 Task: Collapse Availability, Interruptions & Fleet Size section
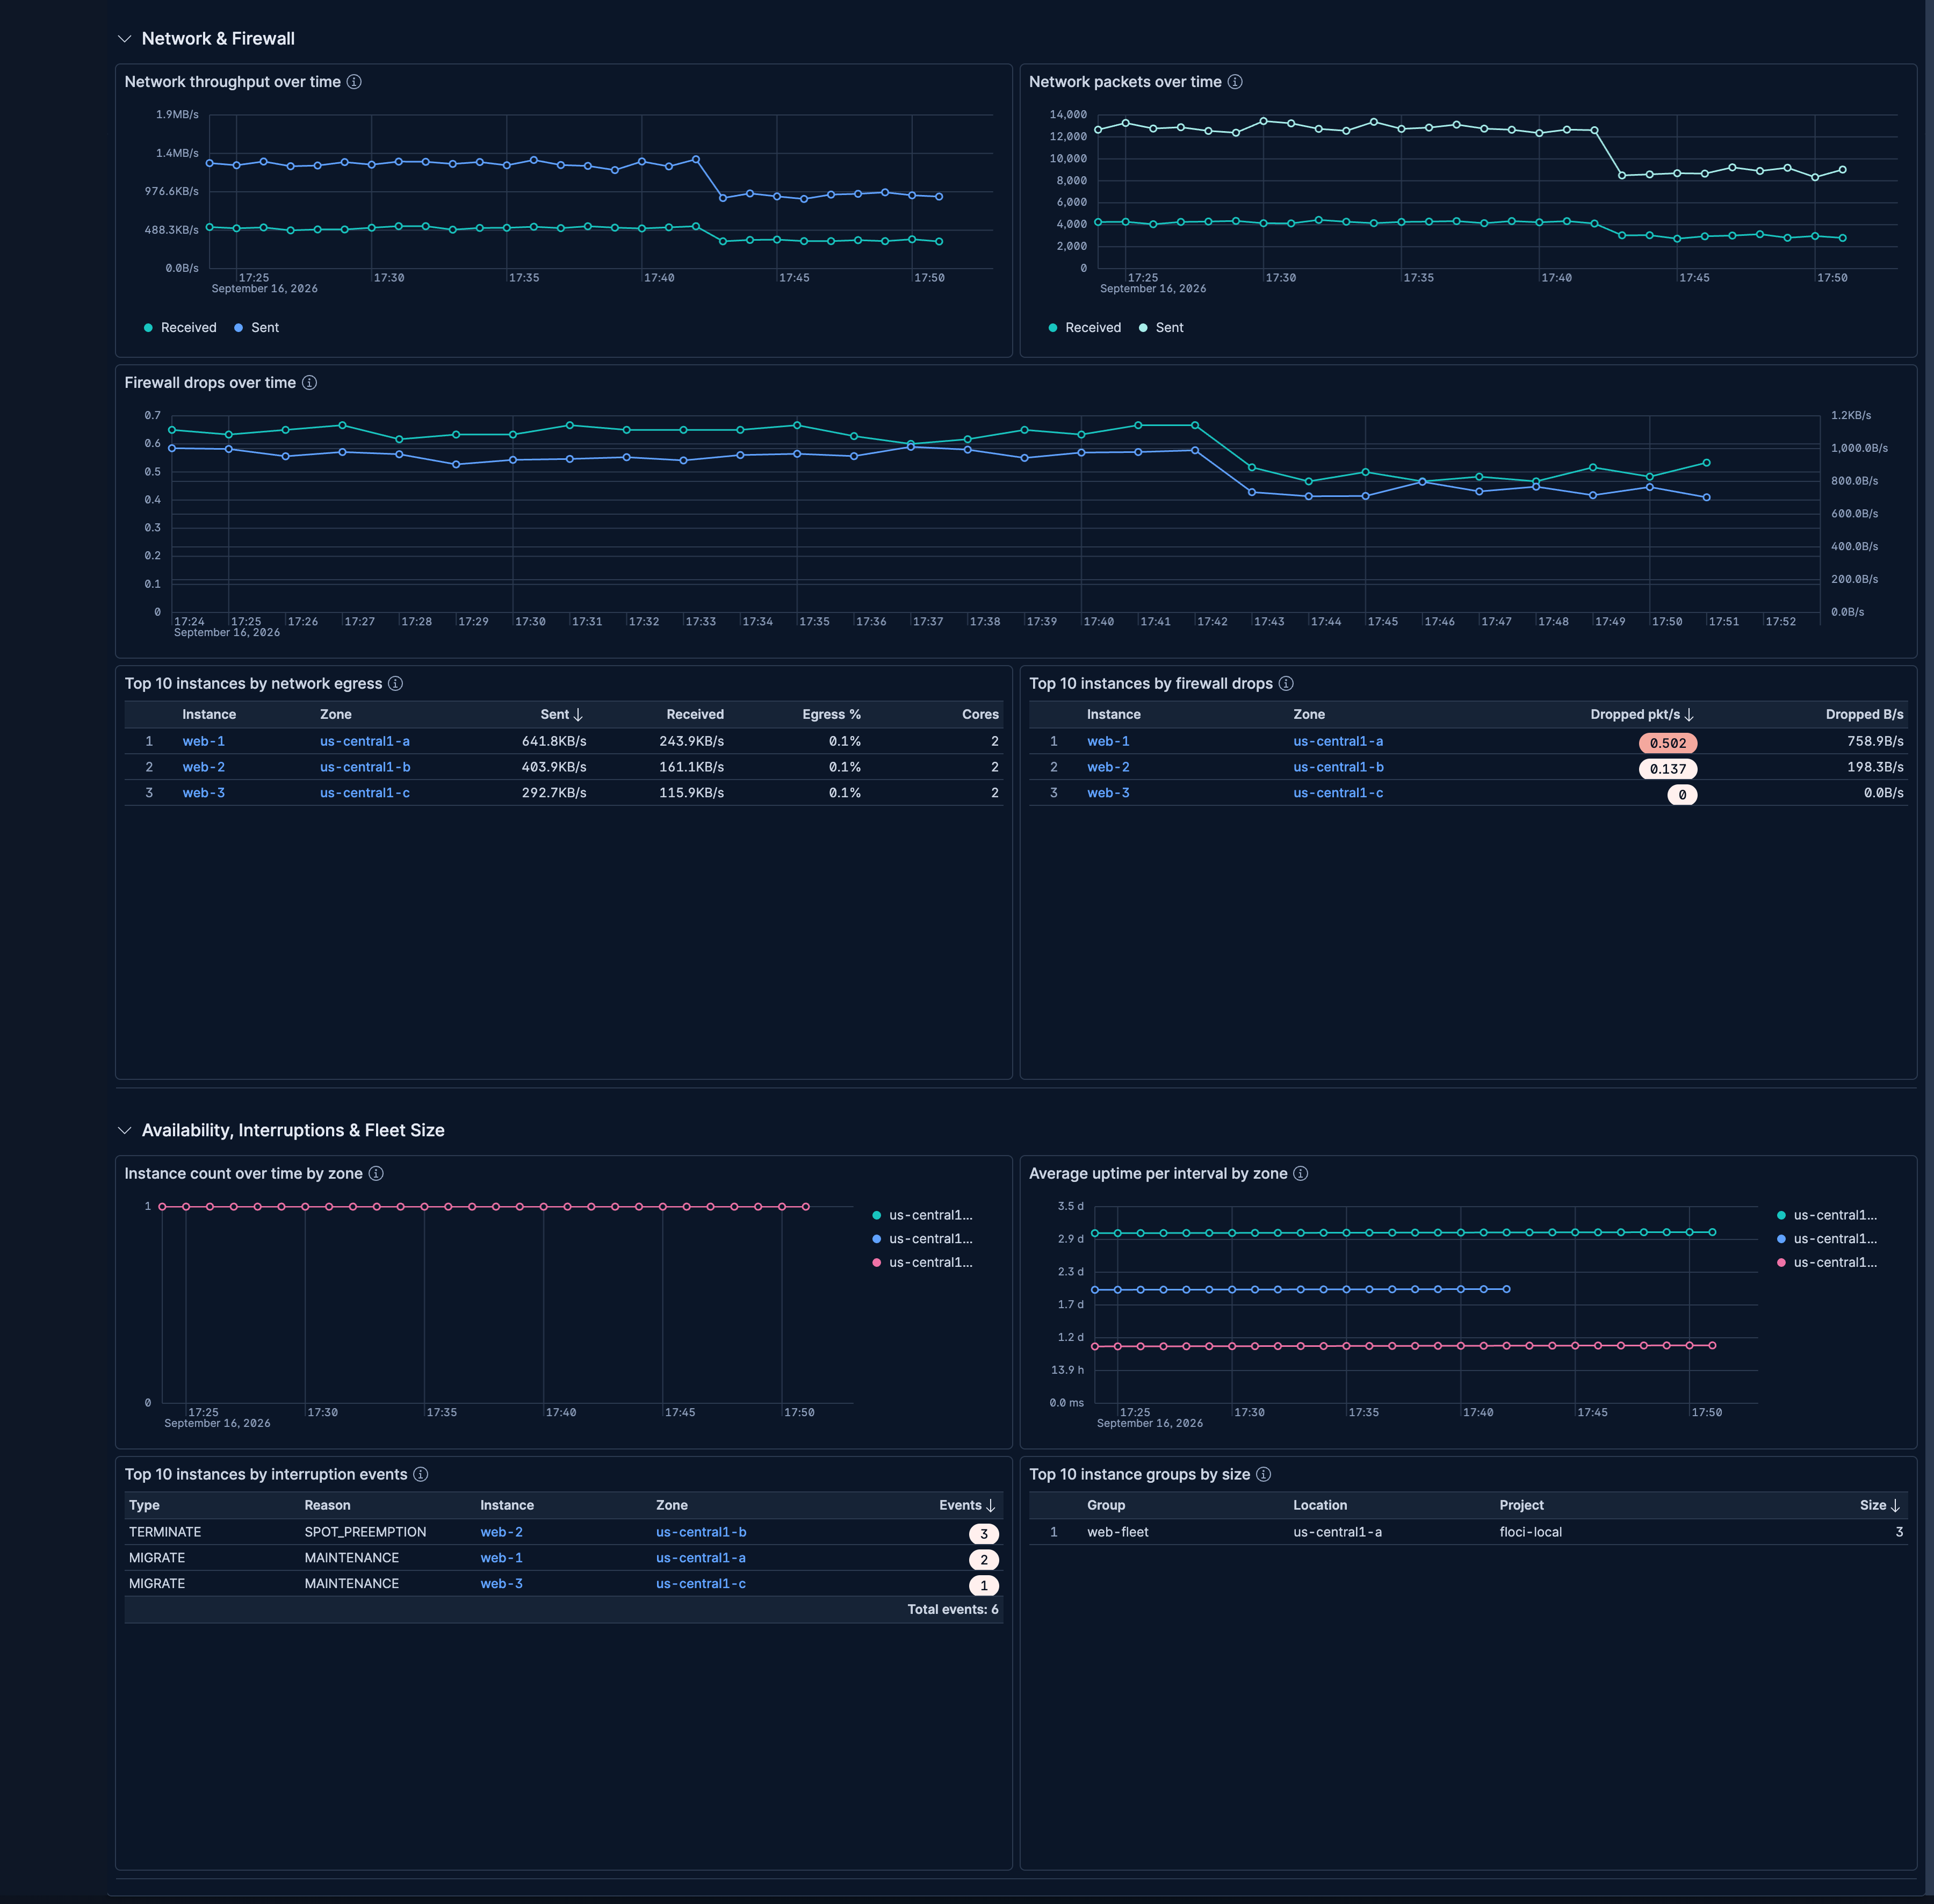(x=125, y=1130)
